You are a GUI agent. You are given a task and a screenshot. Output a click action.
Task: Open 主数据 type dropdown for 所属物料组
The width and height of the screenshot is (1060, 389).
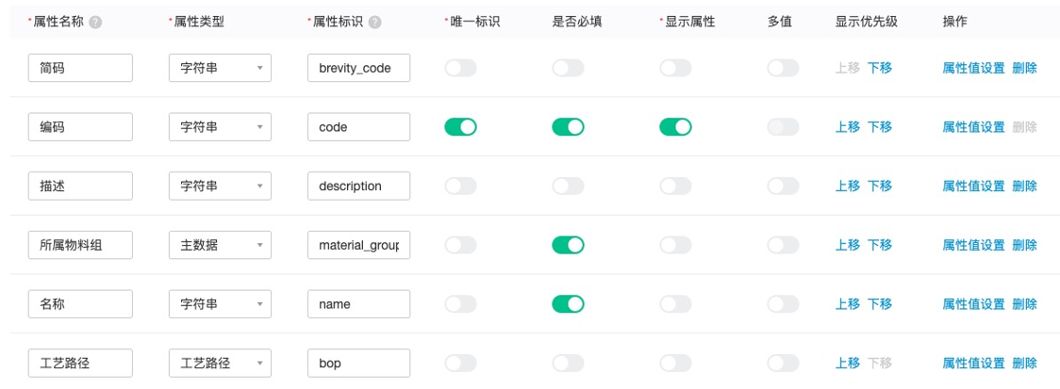221,245
